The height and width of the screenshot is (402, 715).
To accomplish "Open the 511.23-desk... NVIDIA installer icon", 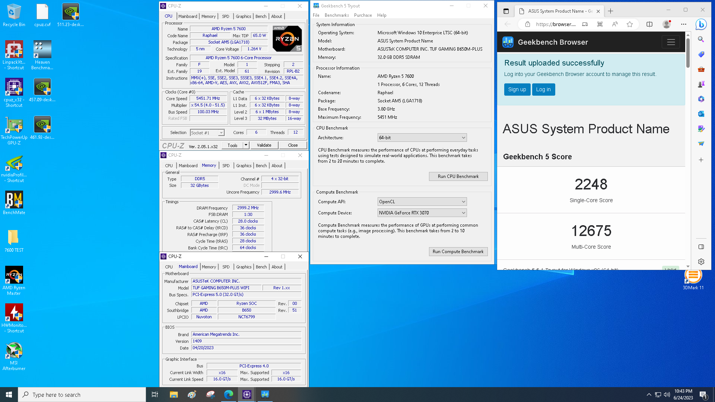I will click(70, 15).
